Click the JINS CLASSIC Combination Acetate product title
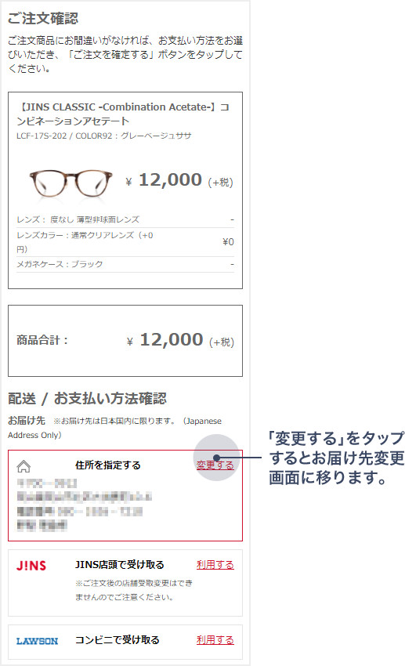405x666 pixels. [x=123, y=114]
